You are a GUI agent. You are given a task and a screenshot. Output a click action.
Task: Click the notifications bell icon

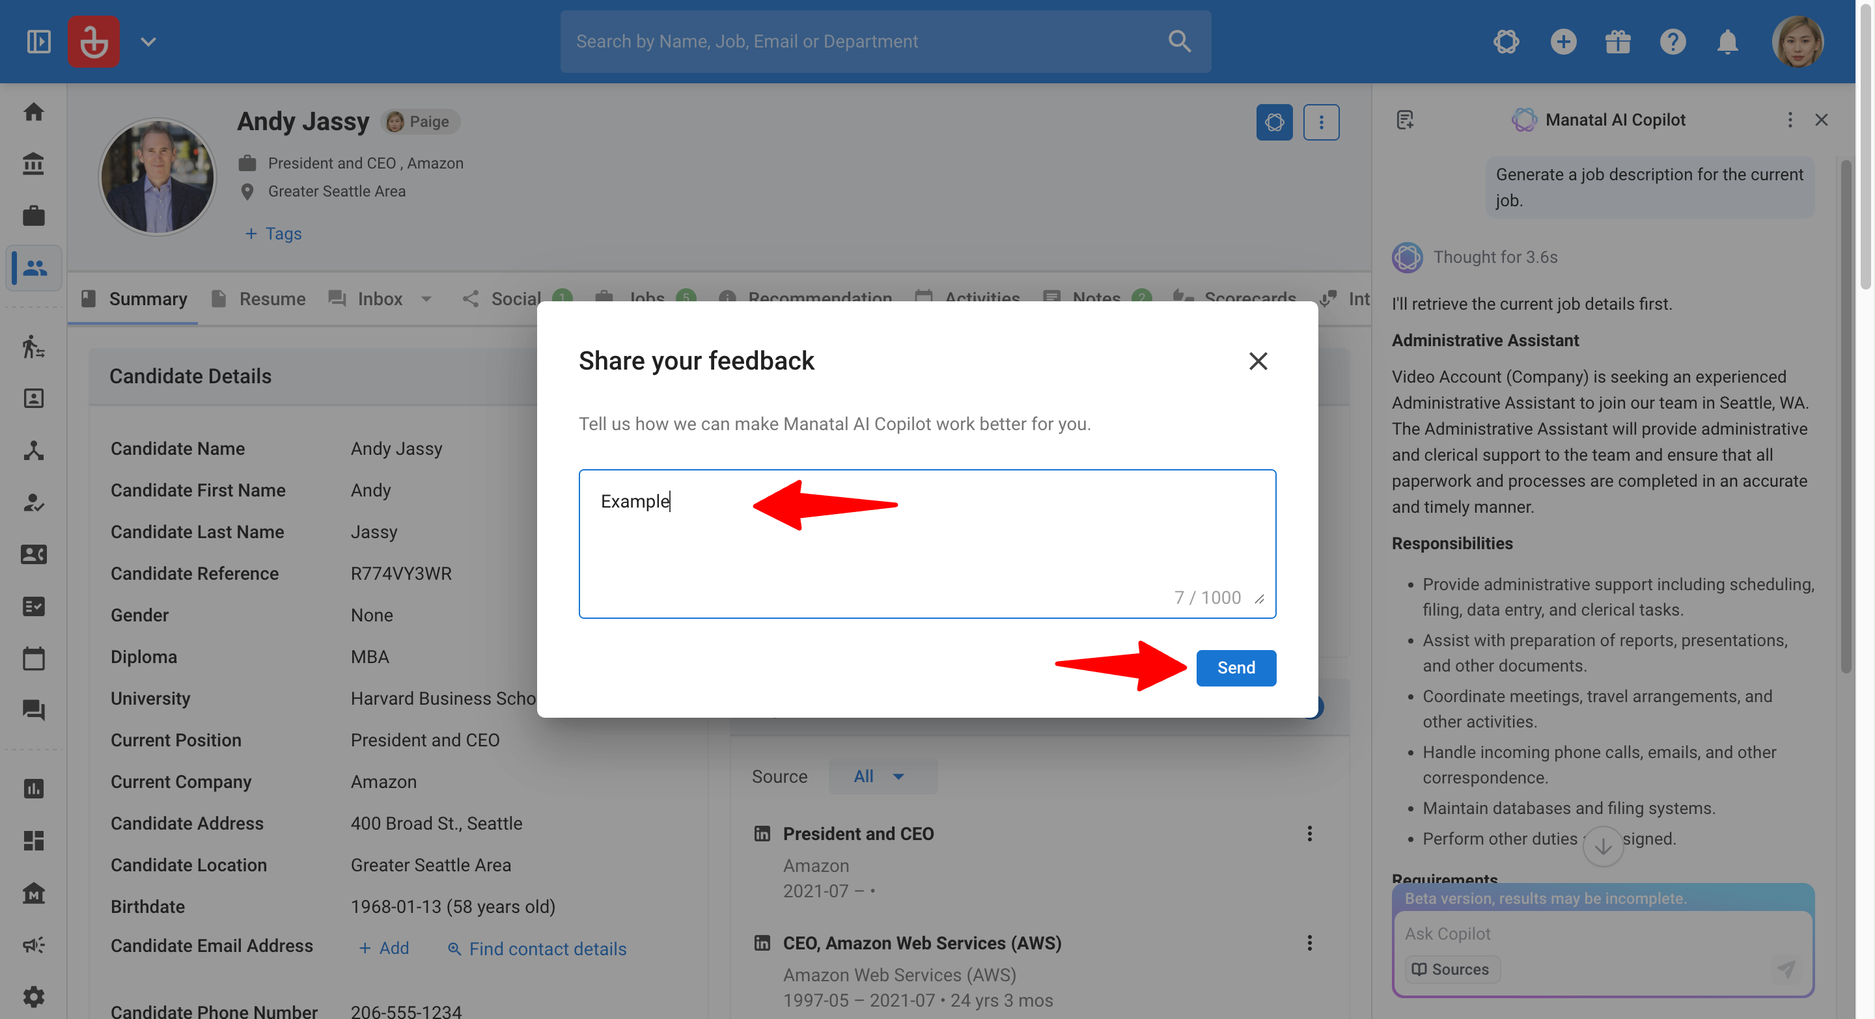click(1727, 42)
